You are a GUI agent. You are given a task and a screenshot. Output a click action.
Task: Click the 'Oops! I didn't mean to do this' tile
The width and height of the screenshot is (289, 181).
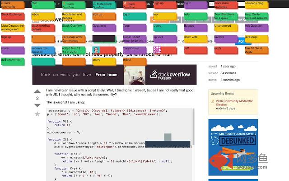tap(135, 39)
